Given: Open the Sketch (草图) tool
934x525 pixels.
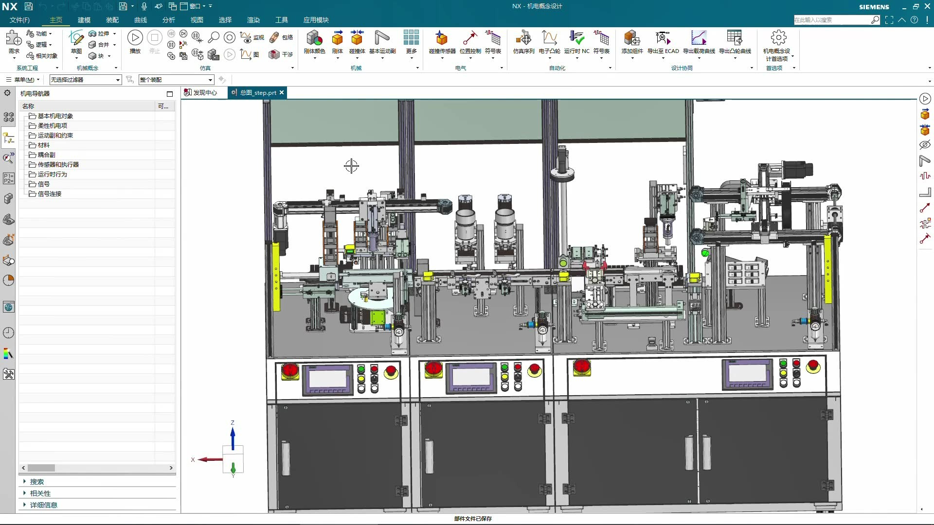Looking at the screenshot, I should point(76,38).
